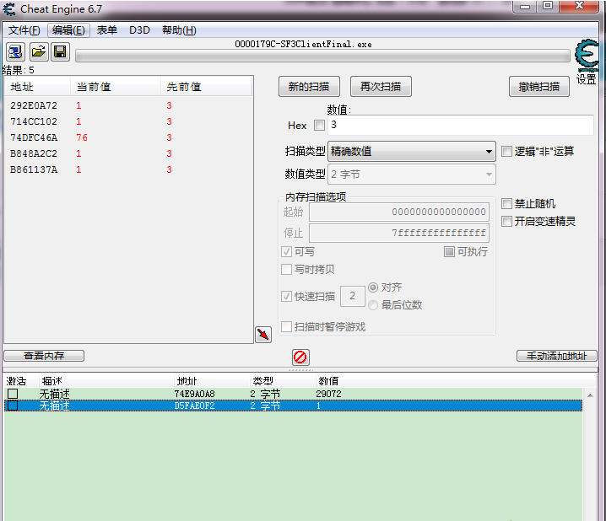Click the Cheat Engine logo settings icon
The width and height of the screenshot is (606, 521).
[587, 55]
